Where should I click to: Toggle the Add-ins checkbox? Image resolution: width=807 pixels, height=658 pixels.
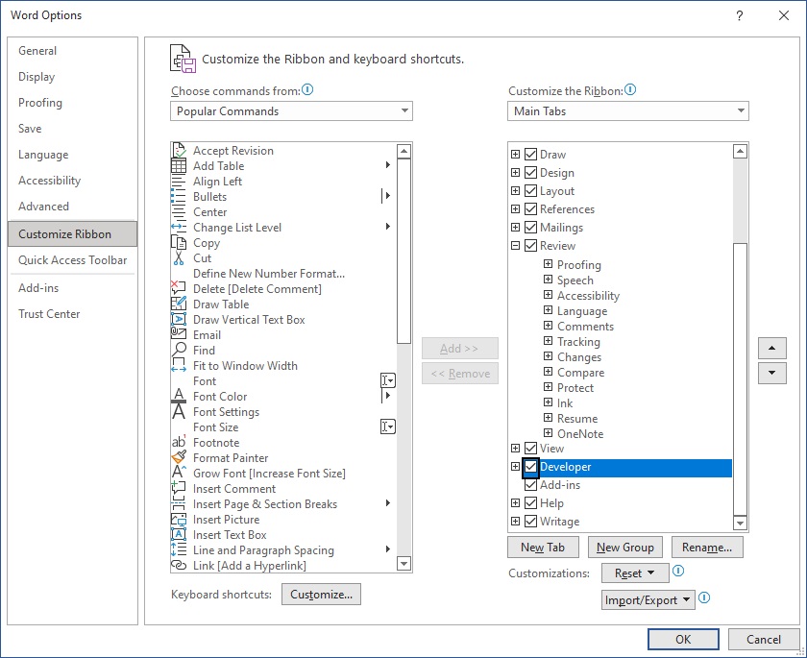530,483
